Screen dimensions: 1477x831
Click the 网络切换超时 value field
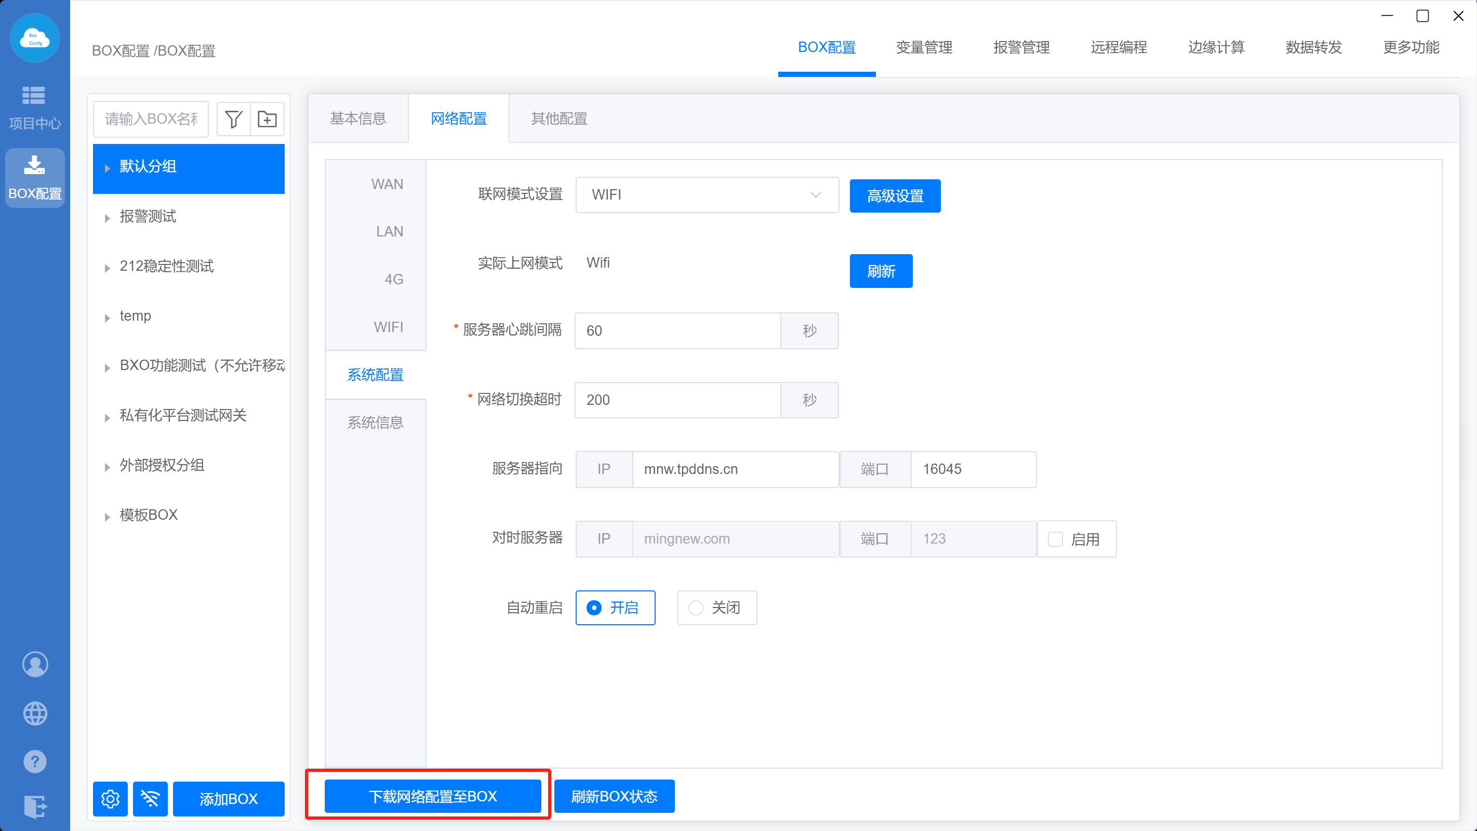[678, 400]
